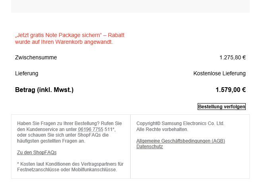Screen dimensions: 270x186
Task: Open the Zu den ShopFAQs link
Action: 37,153
